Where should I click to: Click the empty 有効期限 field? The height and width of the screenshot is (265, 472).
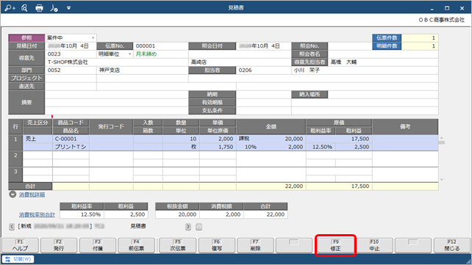(263, 103)
